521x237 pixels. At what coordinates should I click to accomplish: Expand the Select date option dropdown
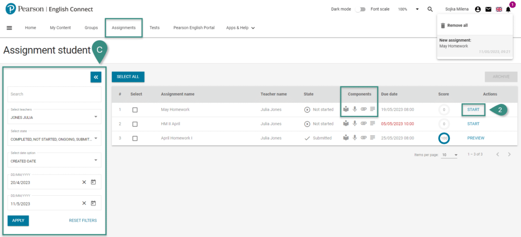[54, 160]
